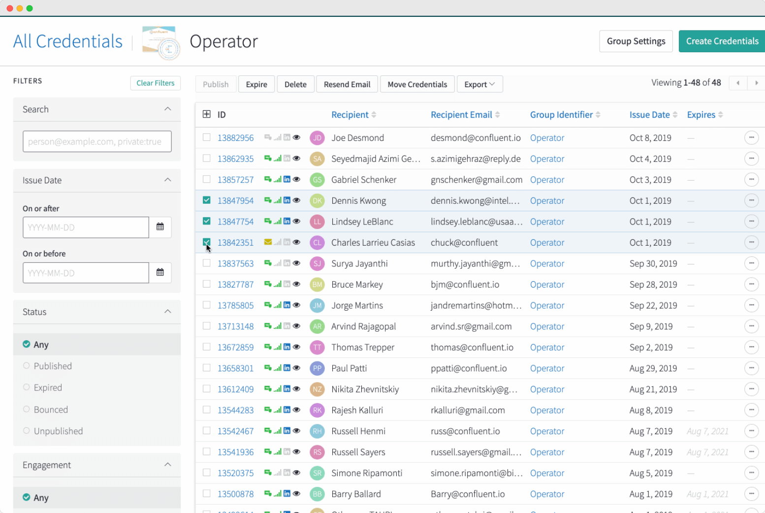Click the LinkedIn icon in Nikita Zhevnitskiy's row
The image size is (765, 513).
(x=287, y=389)
